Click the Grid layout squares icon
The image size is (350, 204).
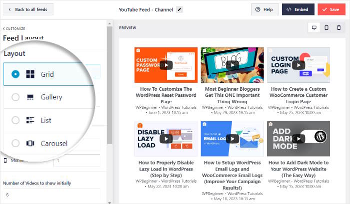tap(30, 74)
